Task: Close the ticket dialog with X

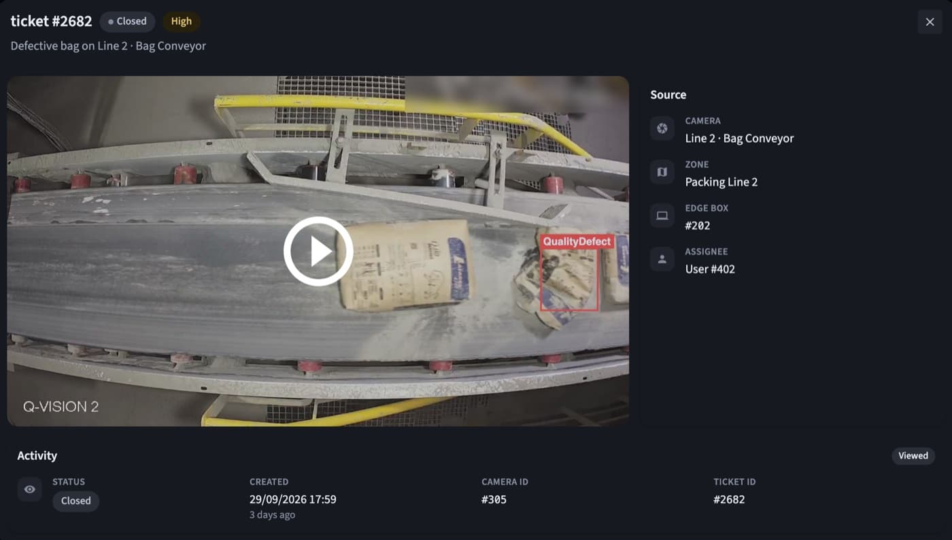Action: [x=930, y=22]
